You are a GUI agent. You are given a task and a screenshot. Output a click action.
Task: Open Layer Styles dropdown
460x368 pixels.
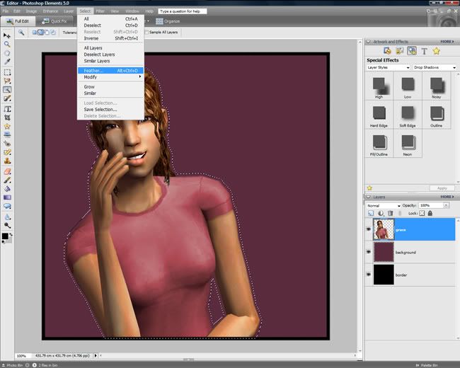[388, 67]
